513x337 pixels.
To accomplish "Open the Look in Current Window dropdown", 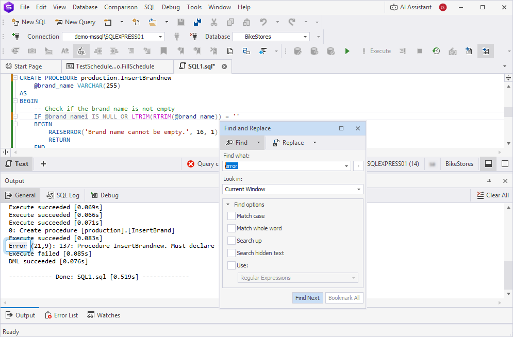I will point(359,189).
